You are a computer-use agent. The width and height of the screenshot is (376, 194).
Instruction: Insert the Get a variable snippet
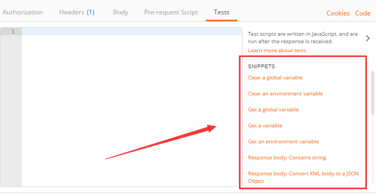(265, 125)
